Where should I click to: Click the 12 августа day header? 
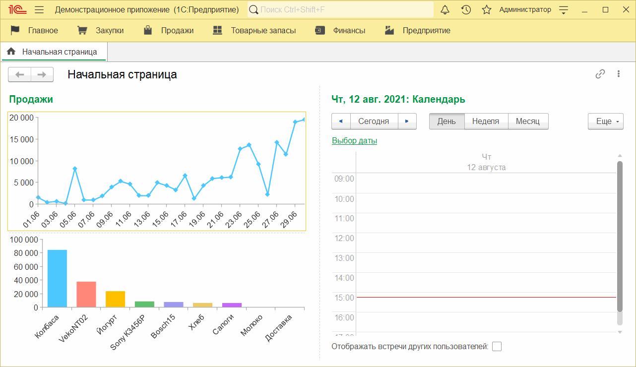click(486, 168)
